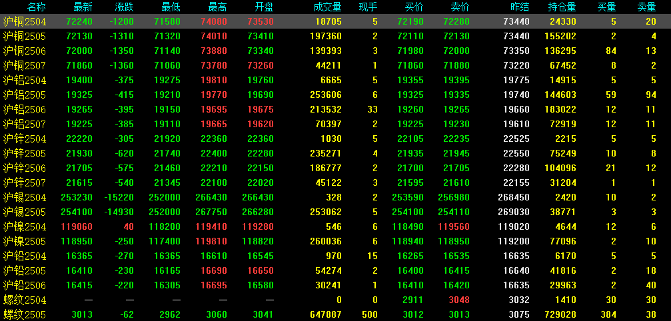Click change value -15220 for 沪锡2504

119,198
